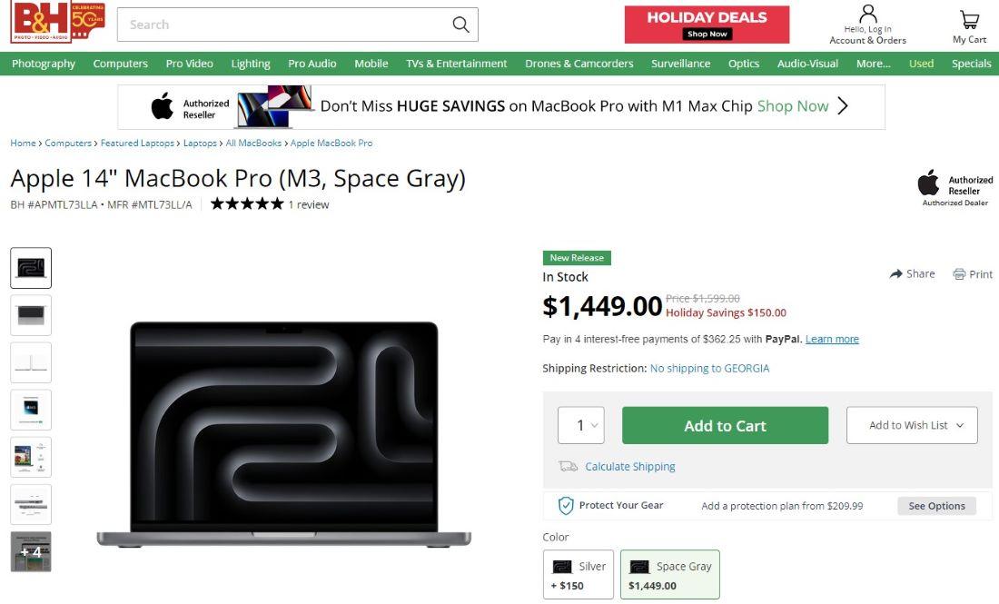
Task: Open the My Cart icon
Action: pyautogui.click(x=969, y=20)
